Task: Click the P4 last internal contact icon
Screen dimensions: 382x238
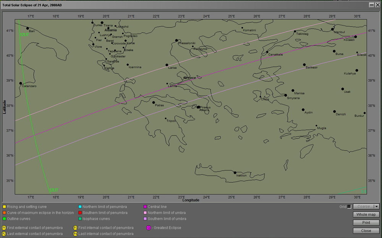Action: pos(76,234)
